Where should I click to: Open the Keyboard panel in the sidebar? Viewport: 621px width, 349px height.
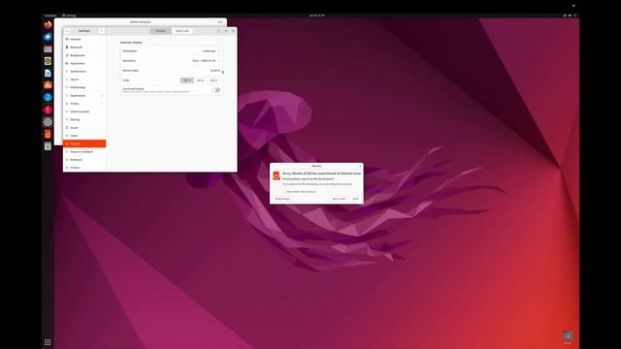tap(84, 159)
